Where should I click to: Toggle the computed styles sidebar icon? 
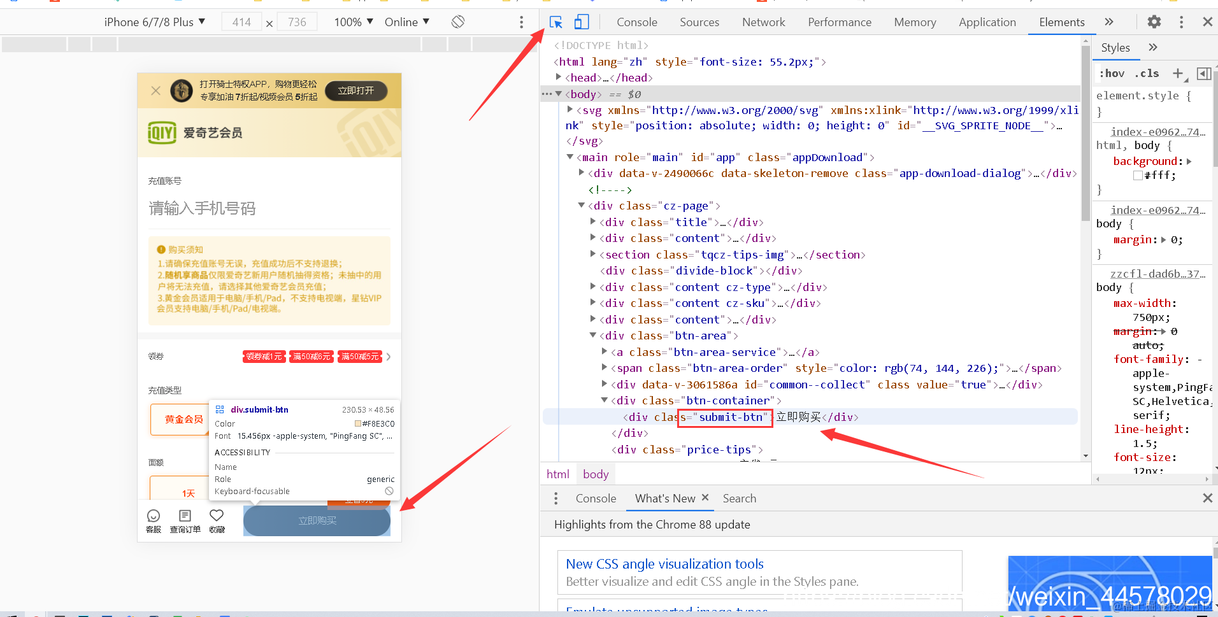point(1203,74)
